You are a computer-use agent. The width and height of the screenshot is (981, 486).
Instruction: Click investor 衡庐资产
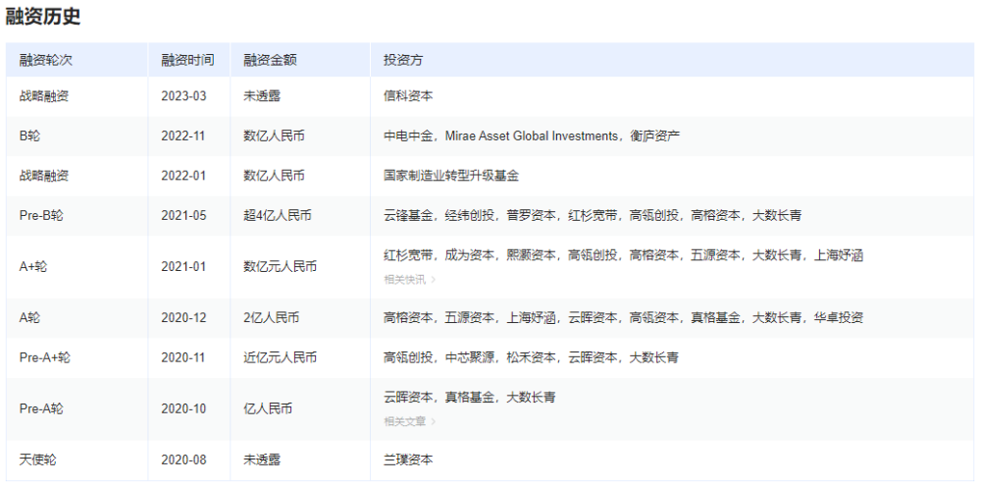[x=655, y=135]
